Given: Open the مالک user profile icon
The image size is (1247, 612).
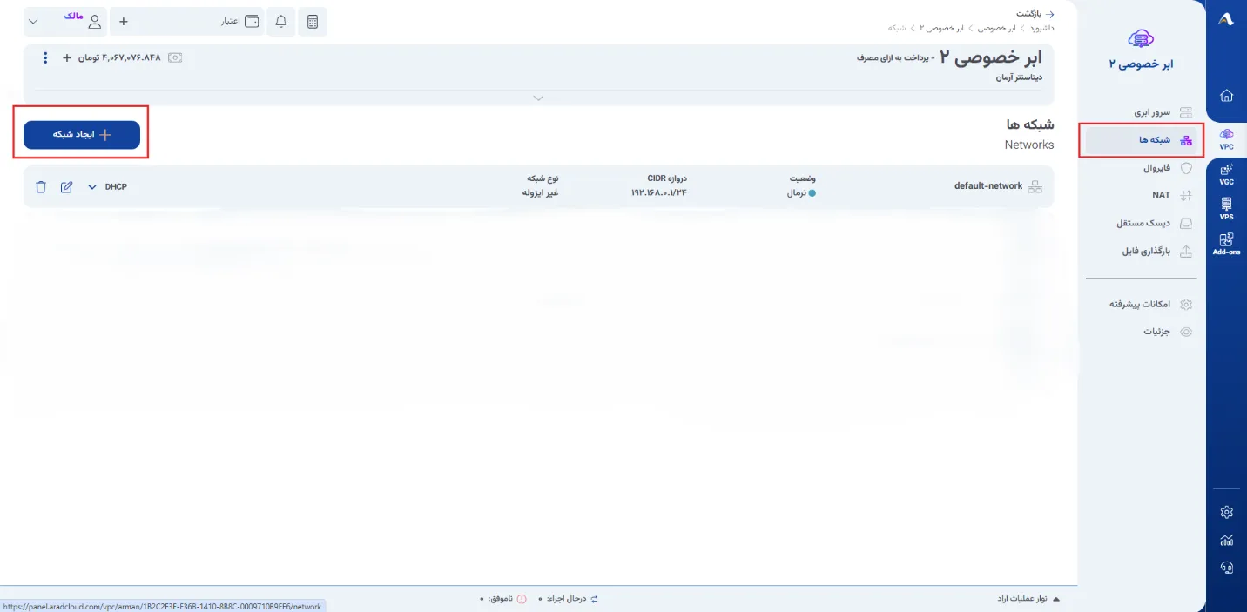Looking at the screenshot, I should [x=95, y=22].
